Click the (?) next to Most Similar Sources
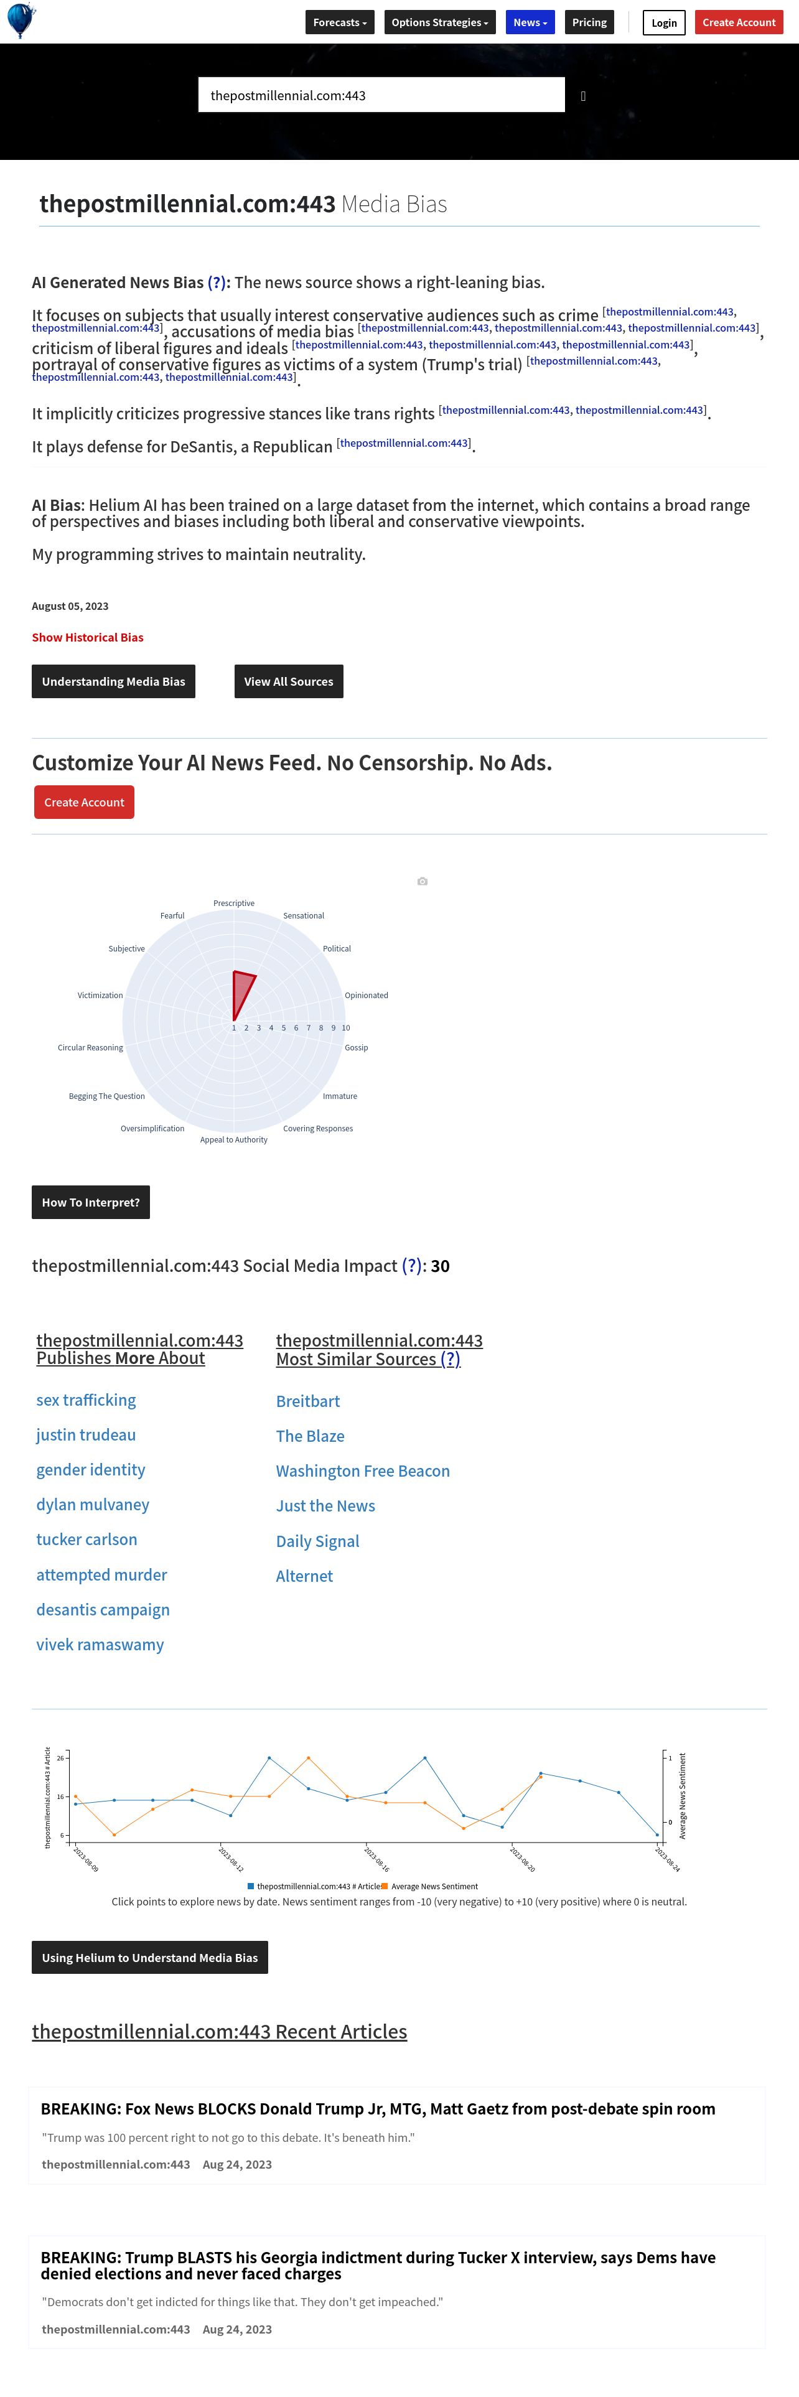The image size is (799, 2397). coord(450,1358)
